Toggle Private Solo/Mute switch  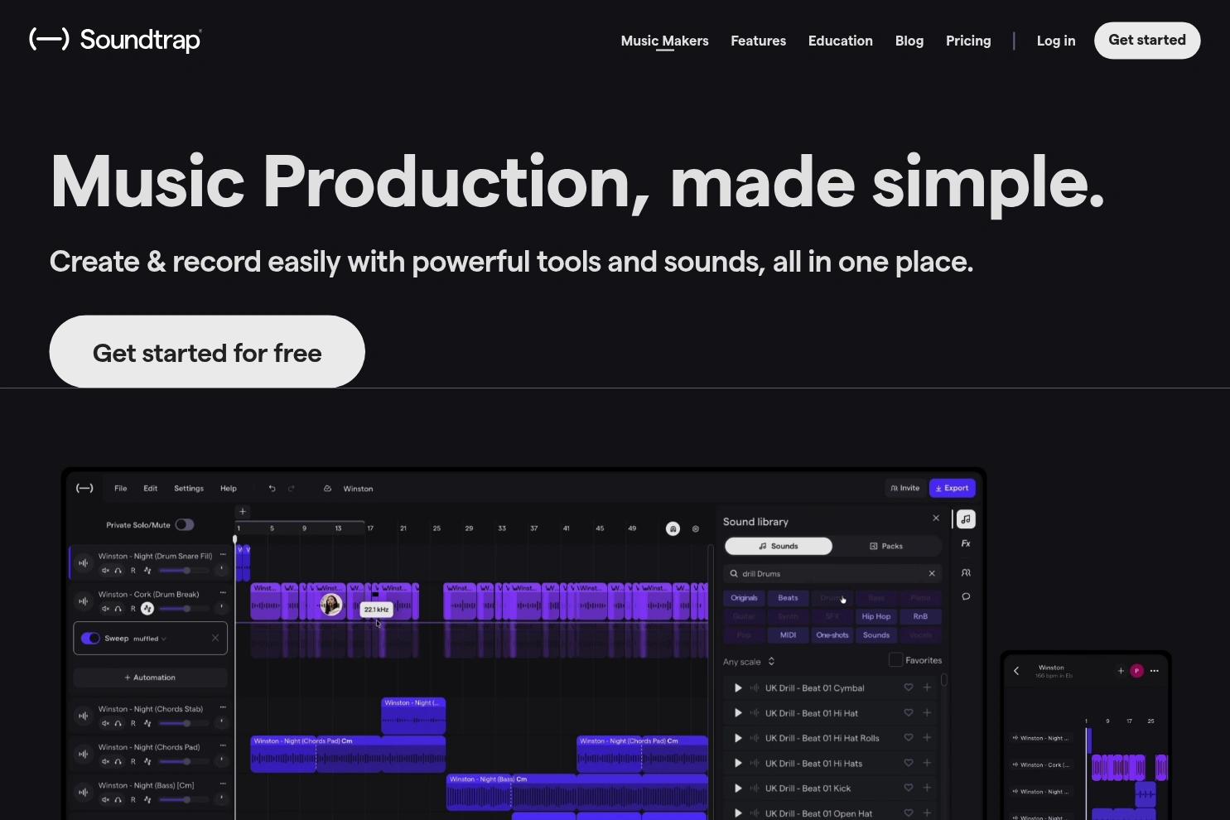click(185, 525)
